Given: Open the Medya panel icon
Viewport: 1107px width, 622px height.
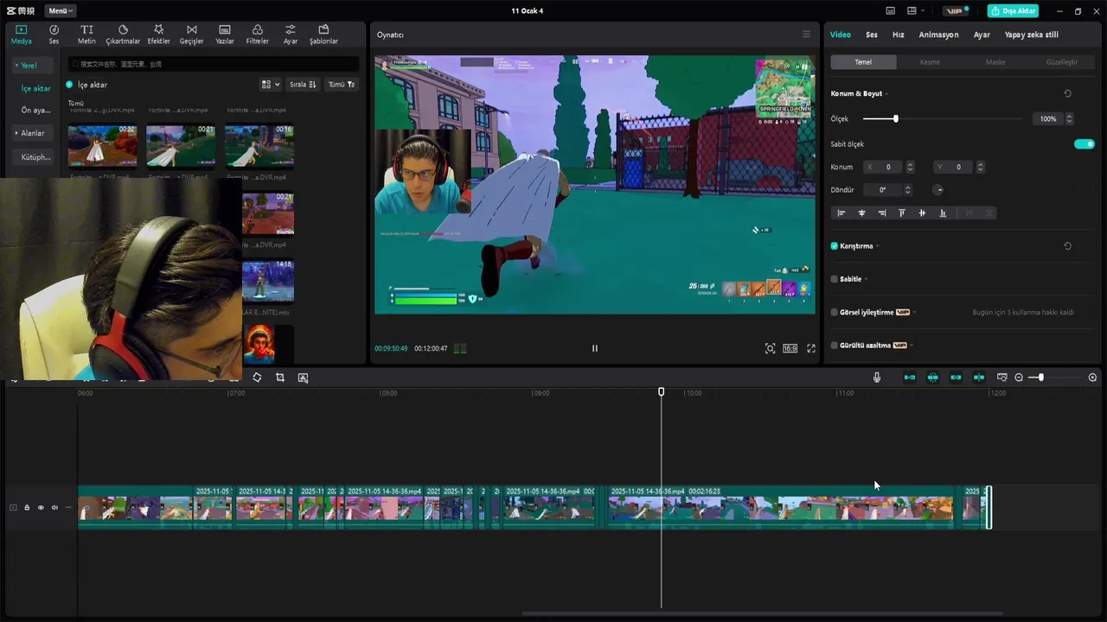Looking at the screenshot, I should click(x=21, y=34).
